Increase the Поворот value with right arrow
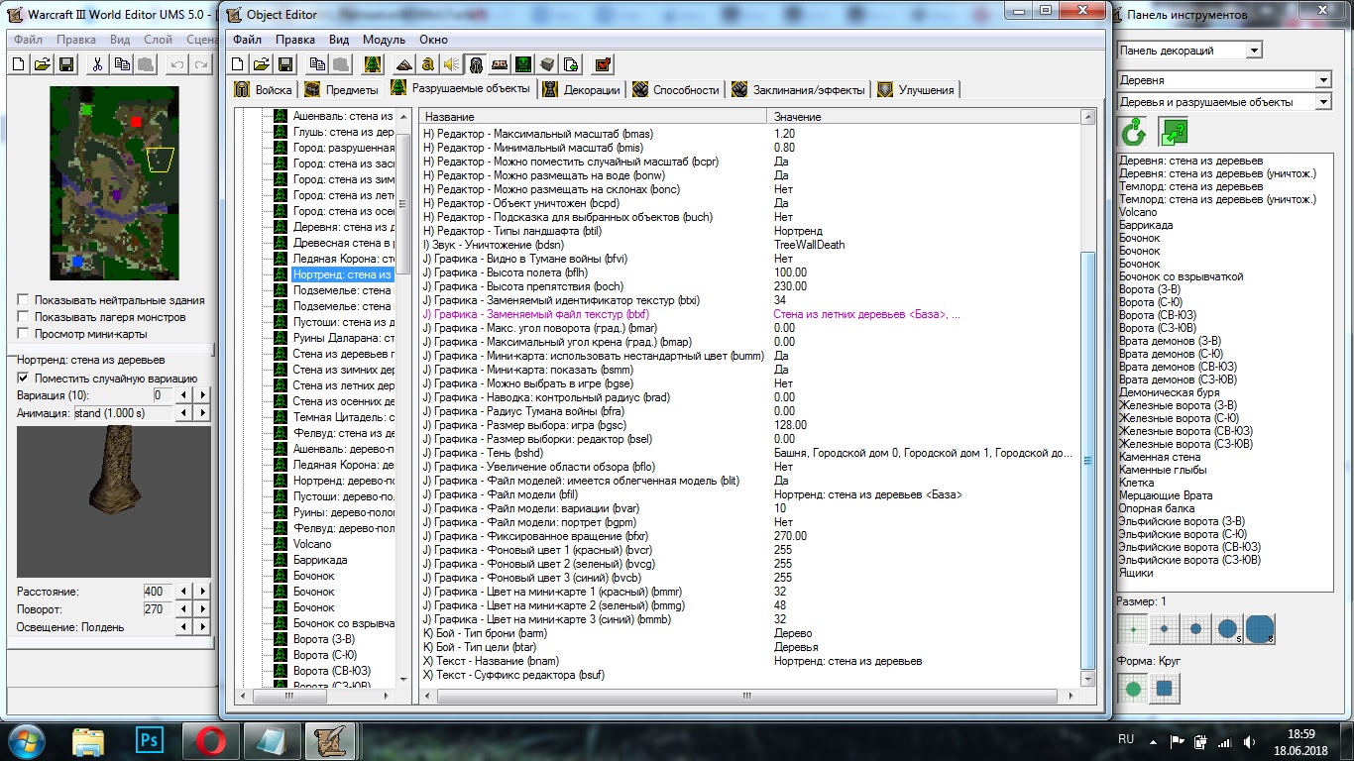 pos(202,609)
